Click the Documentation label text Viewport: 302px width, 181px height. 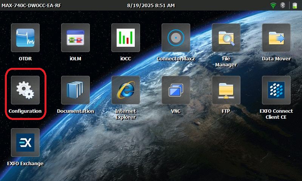(75, 111)
